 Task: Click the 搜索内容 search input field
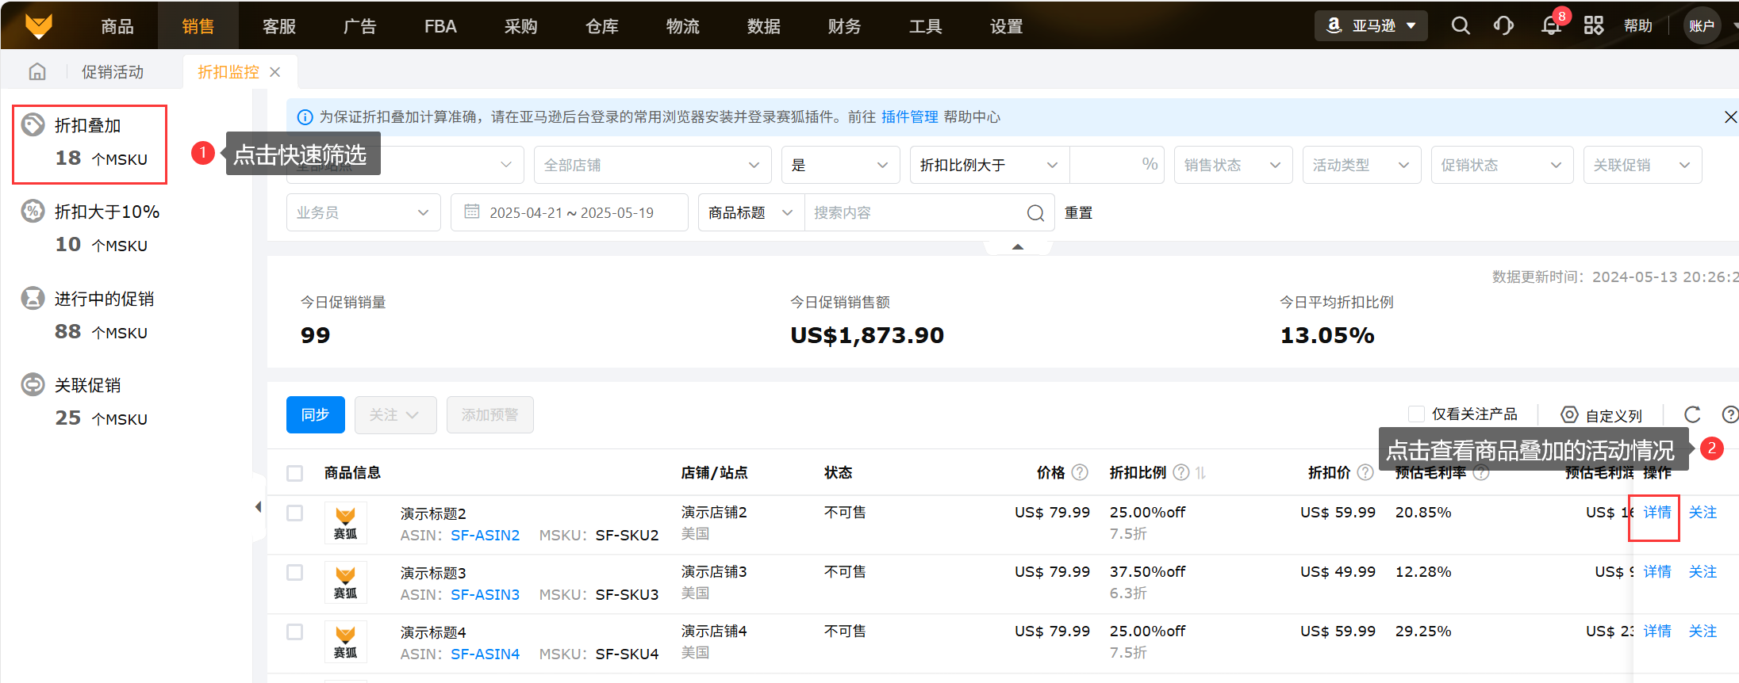click(912, 212)
